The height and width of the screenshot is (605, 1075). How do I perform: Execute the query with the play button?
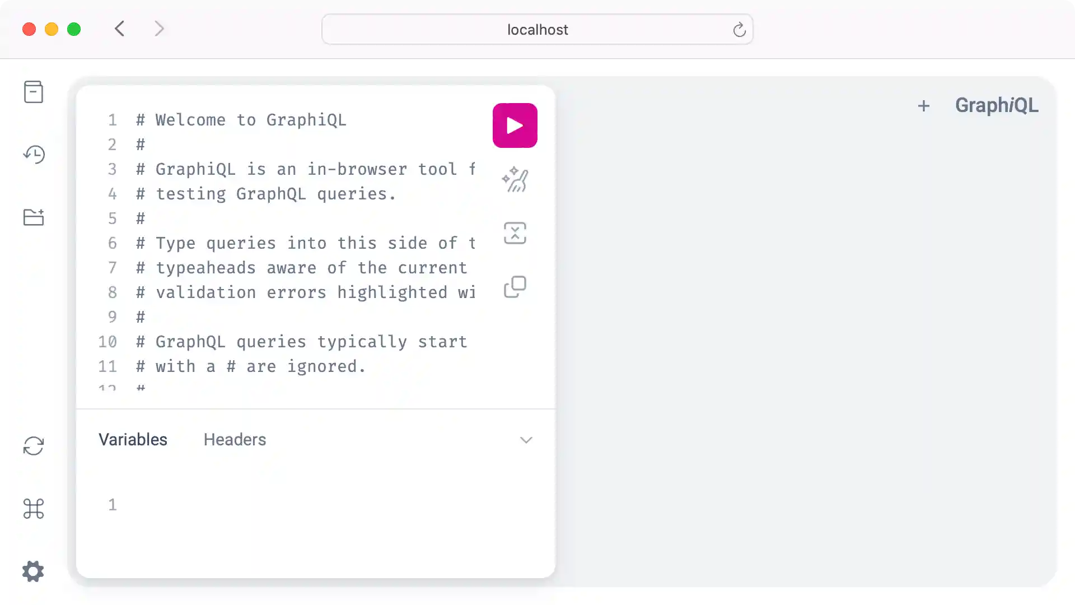(515, 125)
